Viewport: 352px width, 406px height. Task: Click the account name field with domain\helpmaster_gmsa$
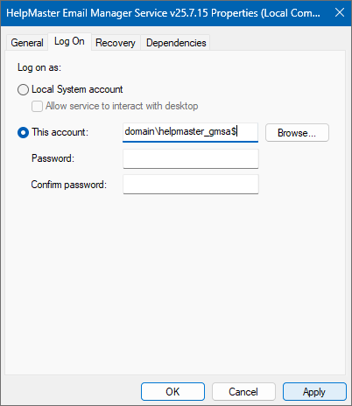(190, 132)
